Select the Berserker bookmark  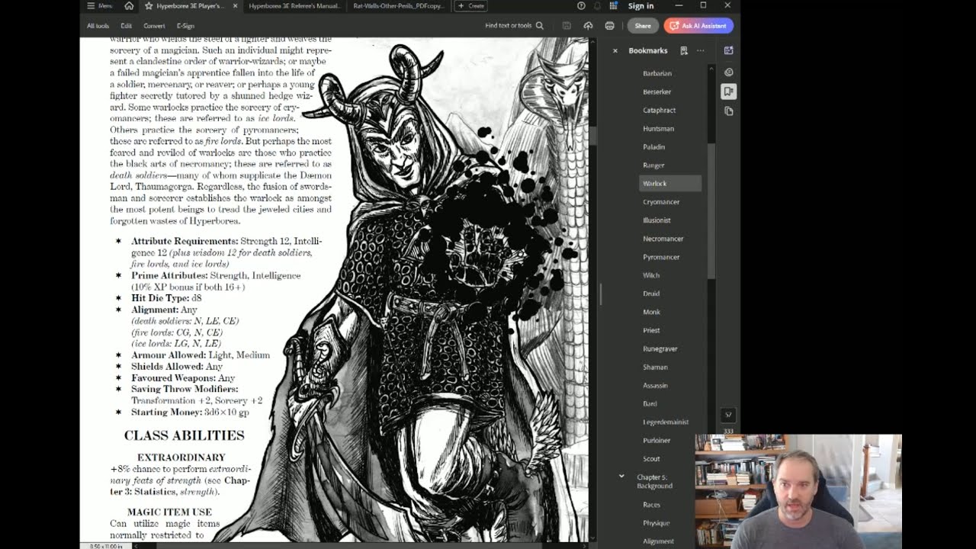tap(657, 91)
